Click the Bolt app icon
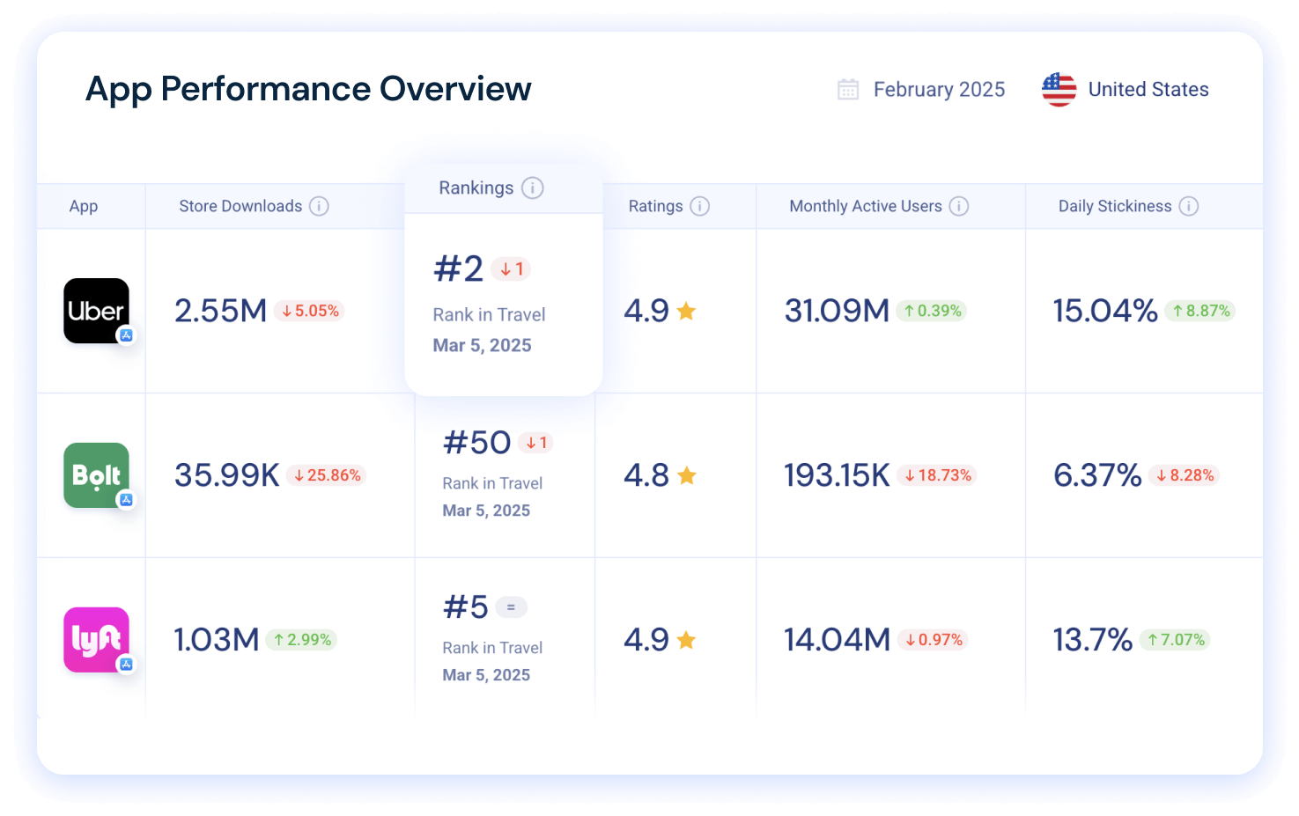The image size is (1299, 816). 96,475
